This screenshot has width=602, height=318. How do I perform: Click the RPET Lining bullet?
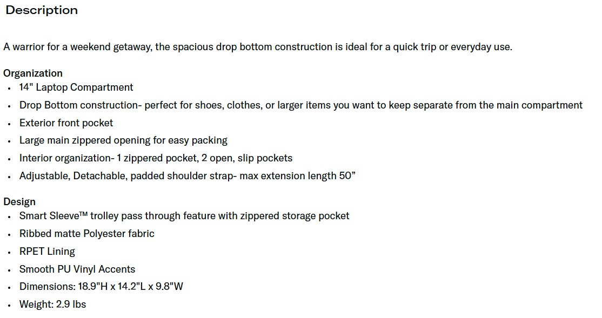tap(47, 252)
